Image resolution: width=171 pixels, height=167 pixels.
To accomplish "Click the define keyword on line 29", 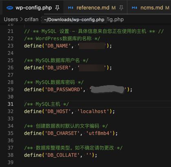I will click(x=33, y=90).
